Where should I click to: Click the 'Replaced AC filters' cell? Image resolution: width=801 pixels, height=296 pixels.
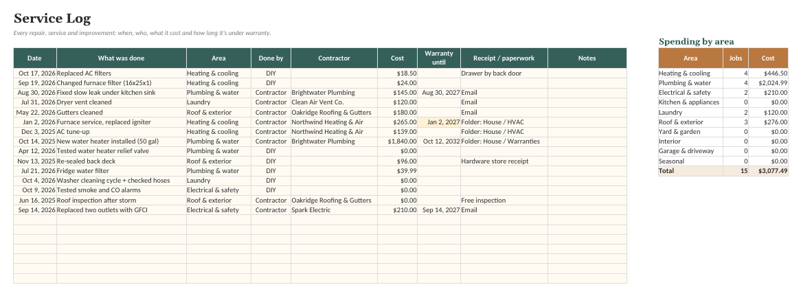coord(121,73)
